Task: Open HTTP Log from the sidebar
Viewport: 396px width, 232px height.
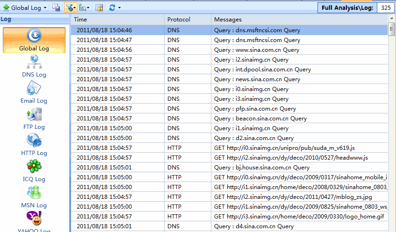Action: pyautogui.click(x=34, y=145)
